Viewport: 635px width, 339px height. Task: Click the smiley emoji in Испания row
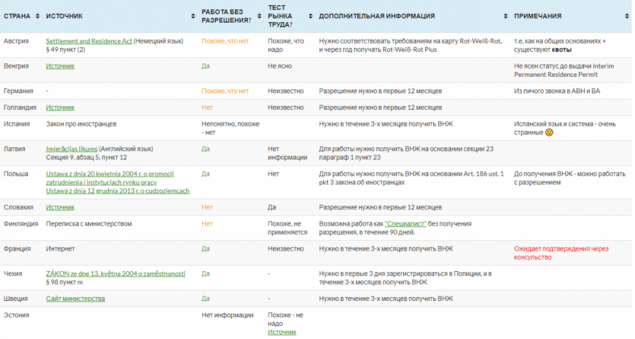[x=549, y=133]
